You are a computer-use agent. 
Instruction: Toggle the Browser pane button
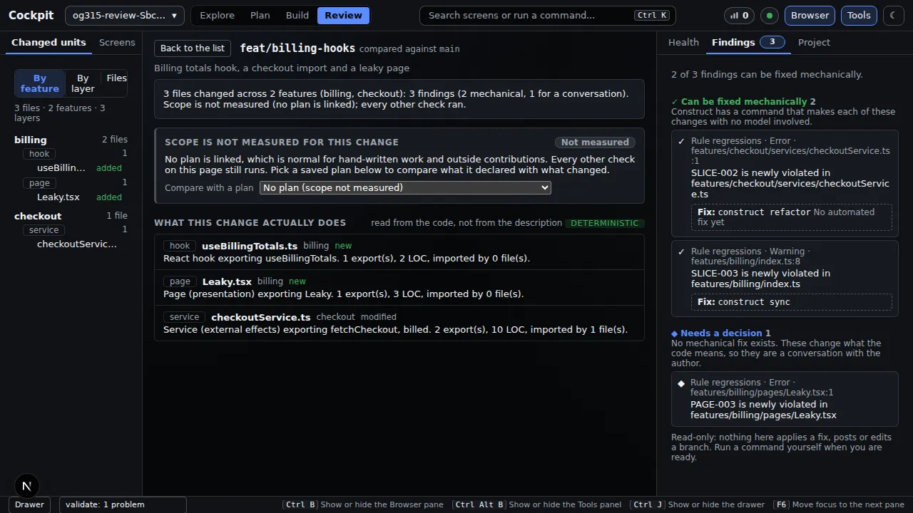810,15
